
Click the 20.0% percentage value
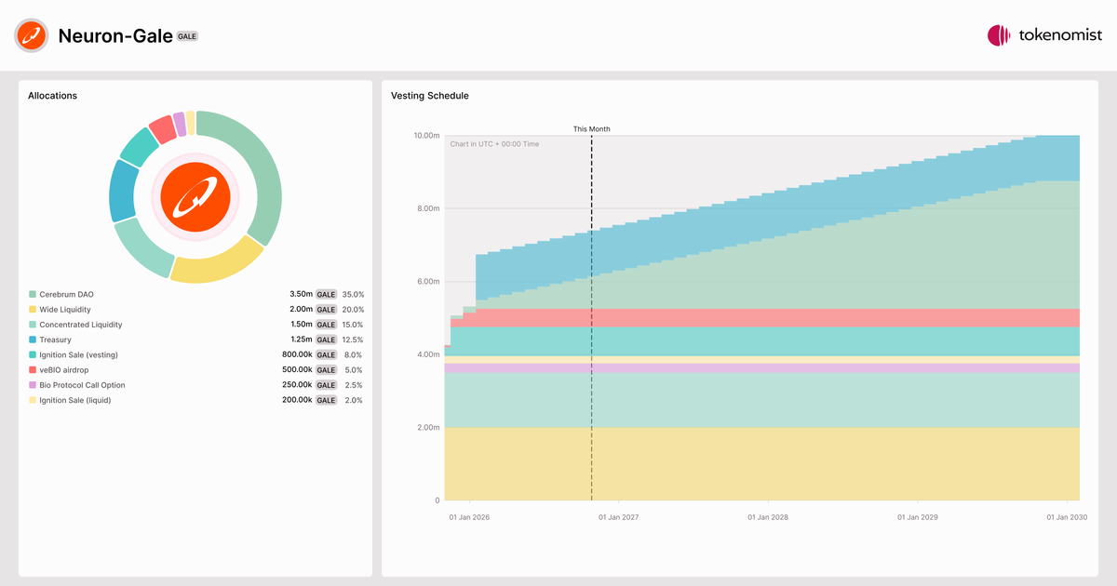click(353, 310)
